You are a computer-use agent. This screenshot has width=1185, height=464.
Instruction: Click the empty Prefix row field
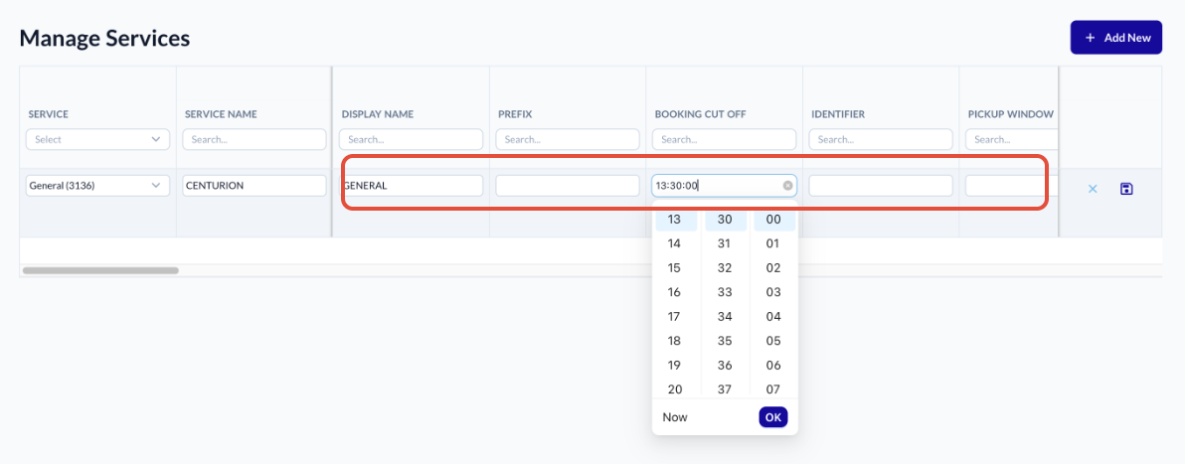click(x=568, y=185)
